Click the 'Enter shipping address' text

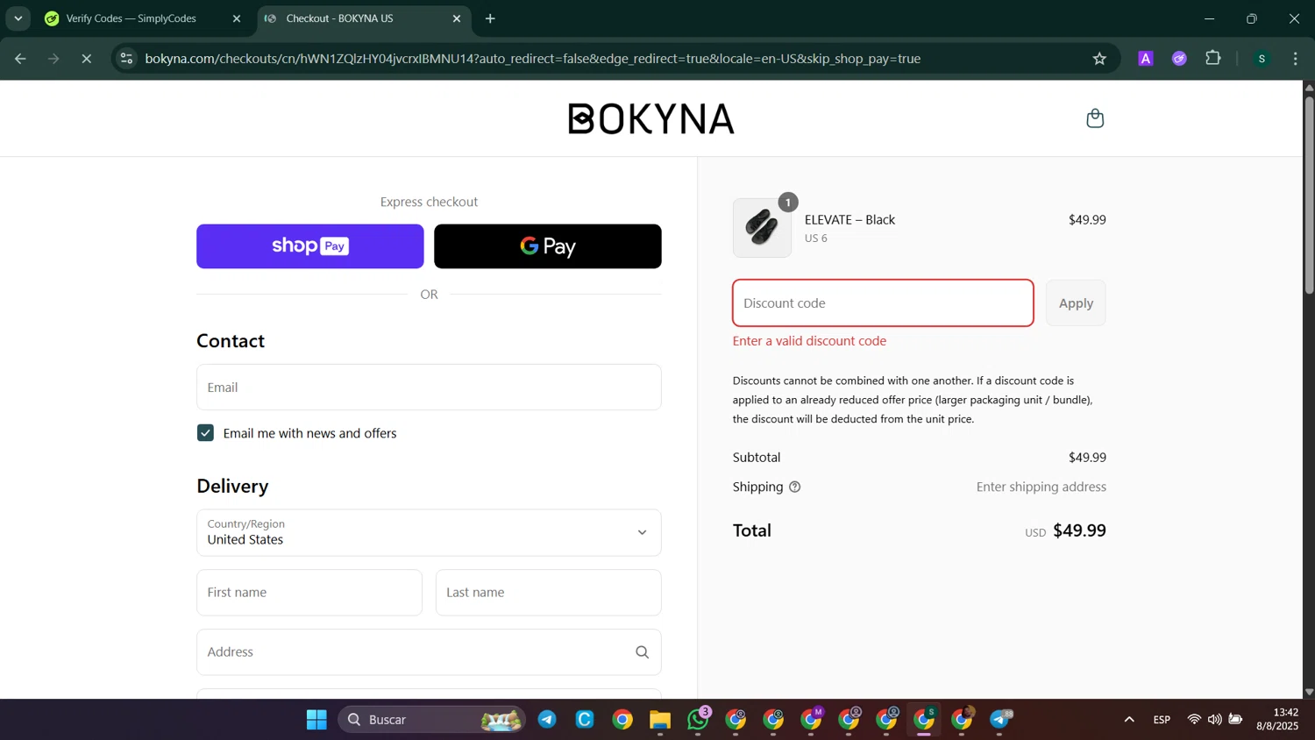1041,487
